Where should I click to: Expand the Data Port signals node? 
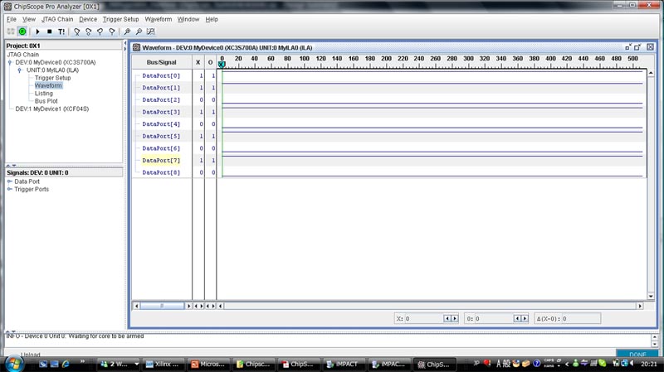(x=10, y=181)
